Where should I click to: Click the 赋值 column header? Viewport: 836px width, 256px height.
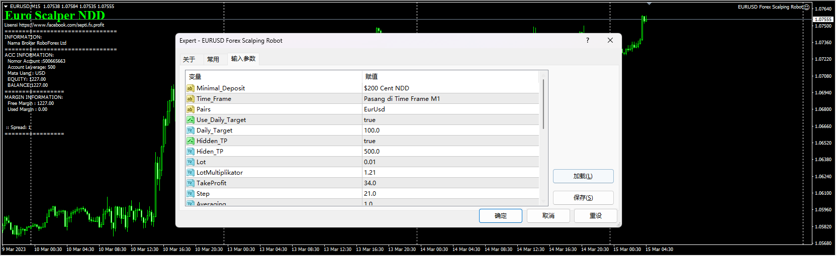click(x=450, y=77)
